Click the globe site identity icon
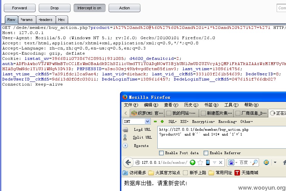Image resolution: width=286 pixels, height=191 pixels. coord(138,162)
